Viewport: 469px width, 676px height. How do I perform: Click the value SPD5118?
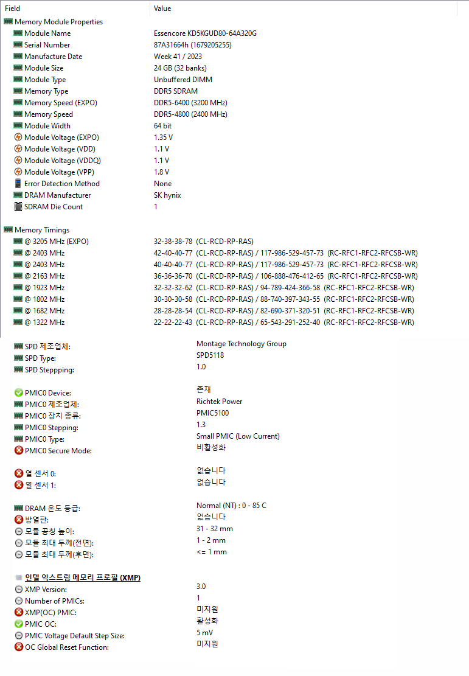210,355
